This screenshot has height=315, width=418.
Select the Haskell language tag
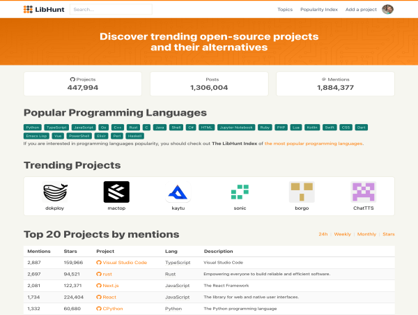click(x=135, y=136)
